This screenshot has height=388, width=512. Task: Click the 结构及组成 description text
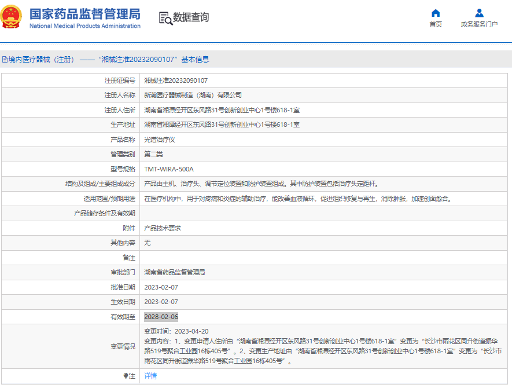point(261,184)
